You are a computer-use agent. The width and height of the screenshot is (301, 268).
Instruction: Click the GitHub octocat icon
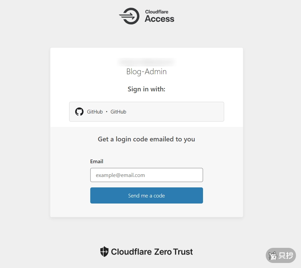pos(79,111)
